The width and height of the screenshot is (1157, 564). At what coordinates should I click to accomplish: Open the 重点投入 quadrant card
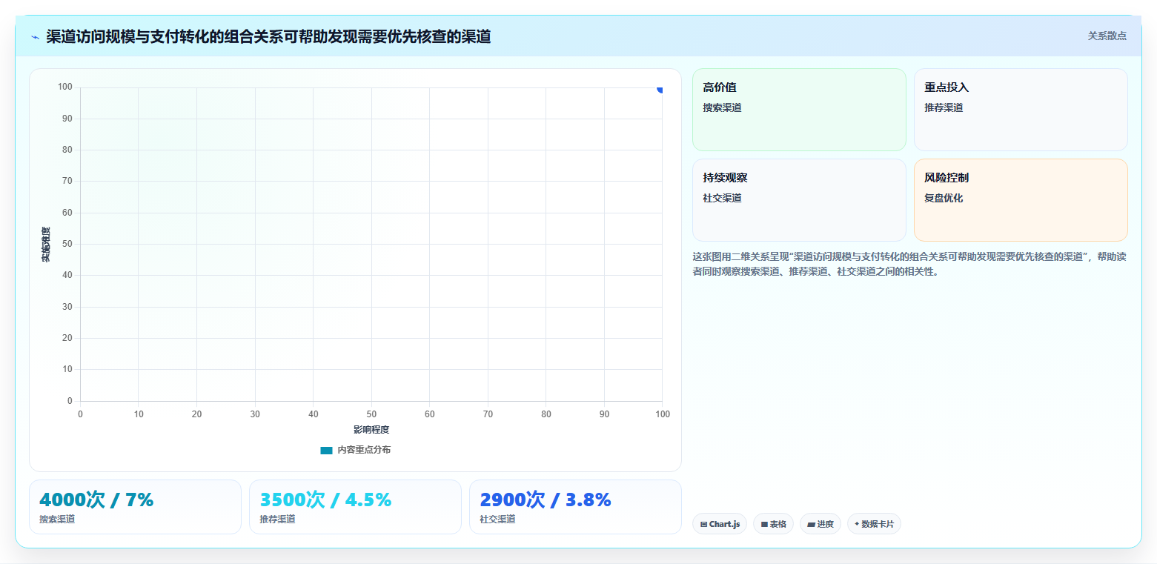coord(1021,110)
